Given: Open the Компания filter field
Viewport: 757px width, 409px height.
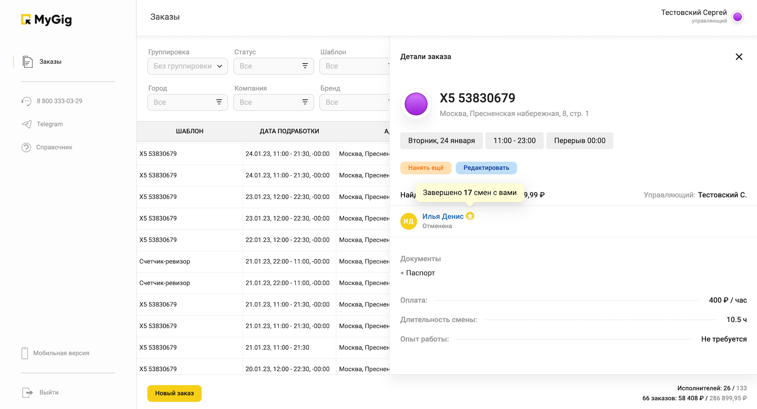Looking at the screenshot, I should tap(274, 102).
